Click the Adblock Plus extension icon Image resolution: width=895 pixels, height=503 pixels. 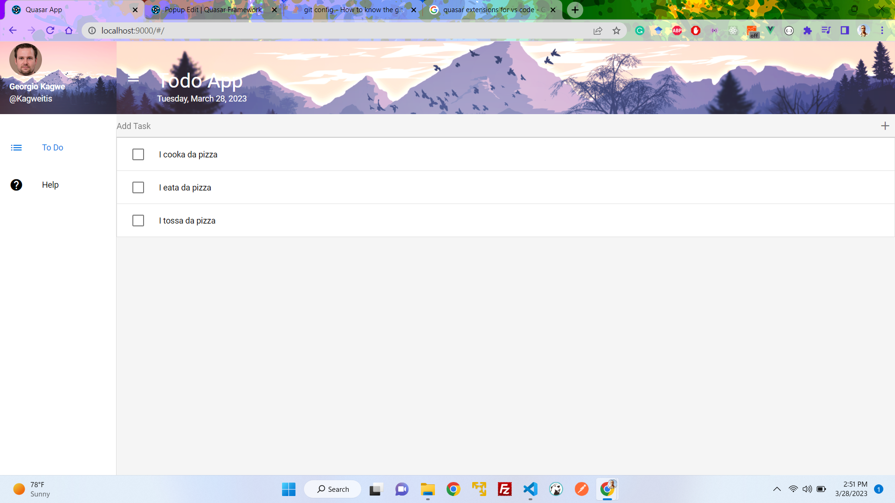(677, 30)
